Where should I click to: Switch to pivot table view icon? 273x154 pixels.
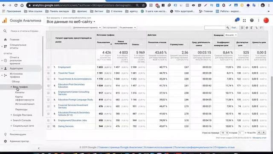[261, 27]
